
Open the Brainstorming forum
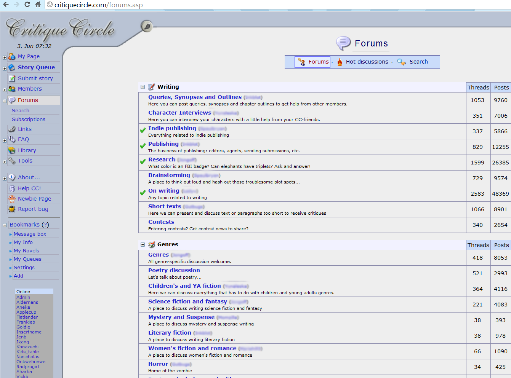pyautogui.click(x=169, y=175)
